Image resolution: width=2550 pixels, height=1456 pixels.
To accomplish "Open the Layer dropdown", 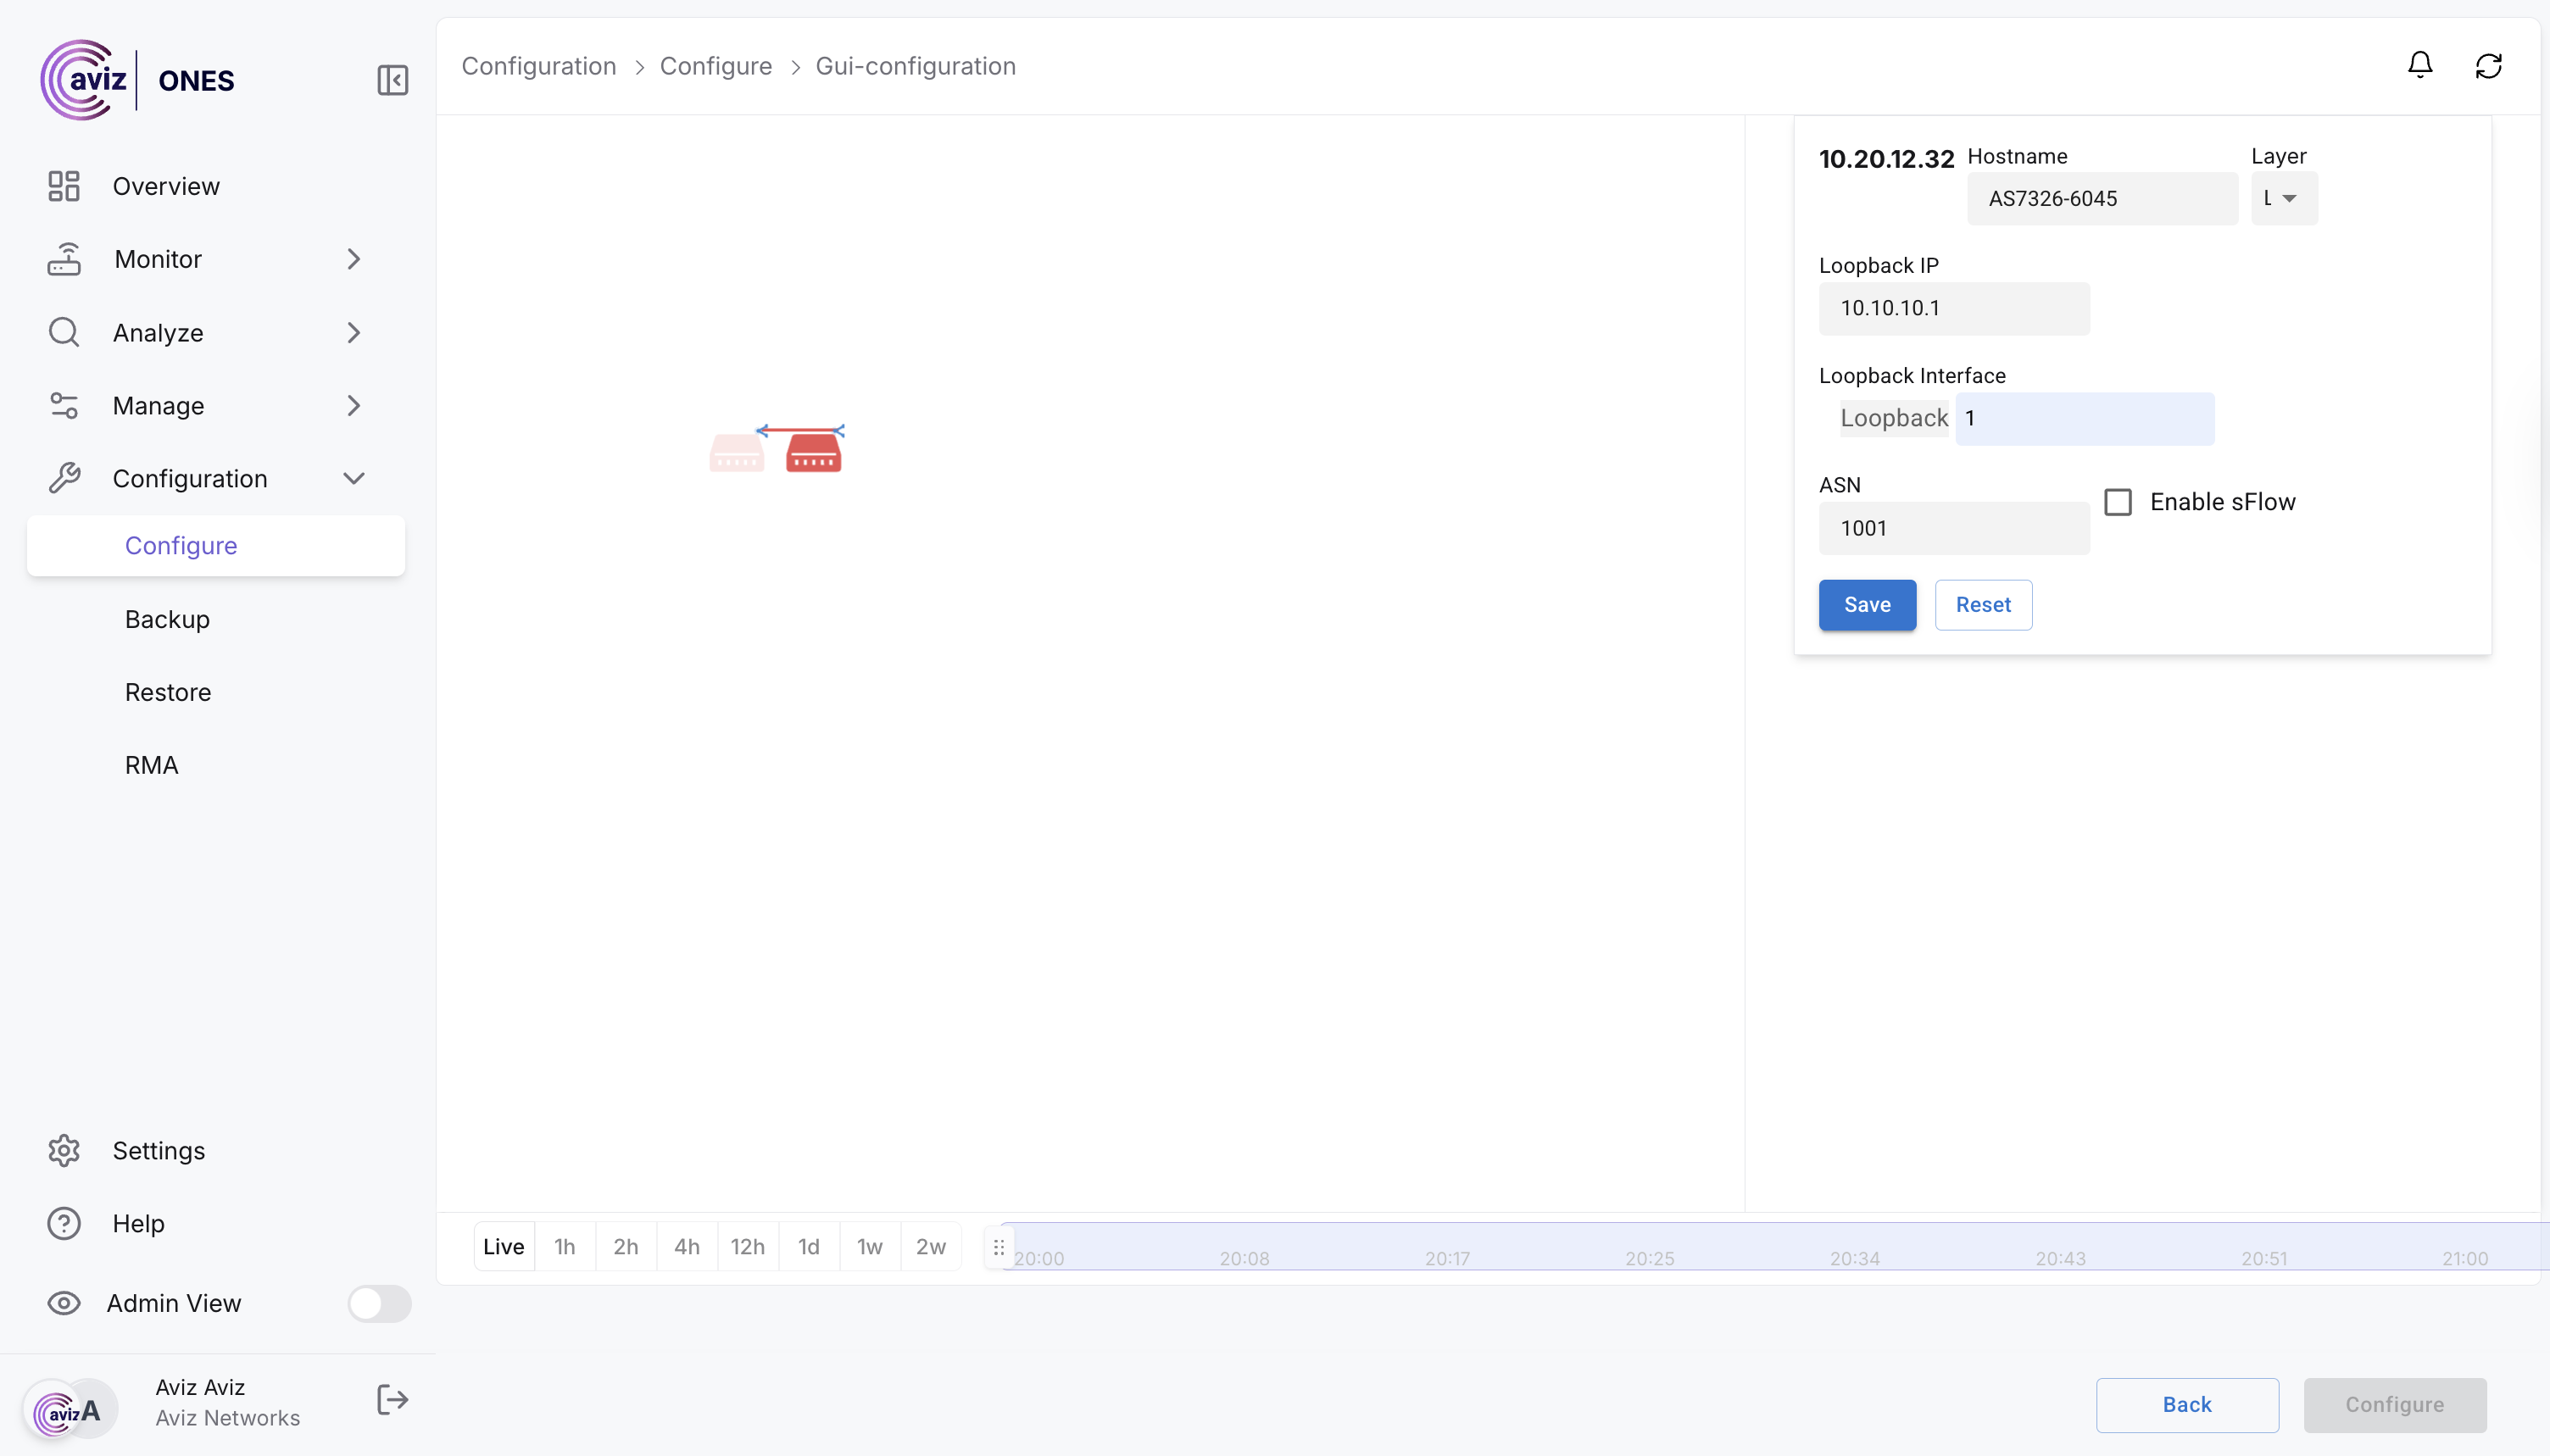I will point(2283,198).
